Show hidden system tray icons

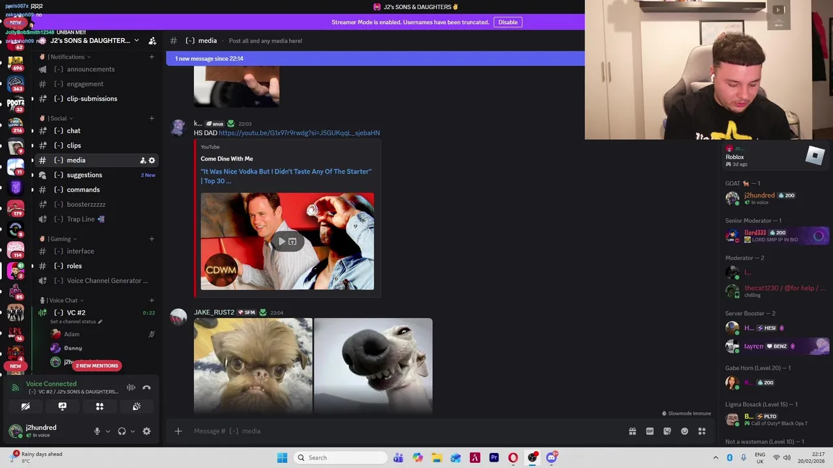click(x=717, y=458)
